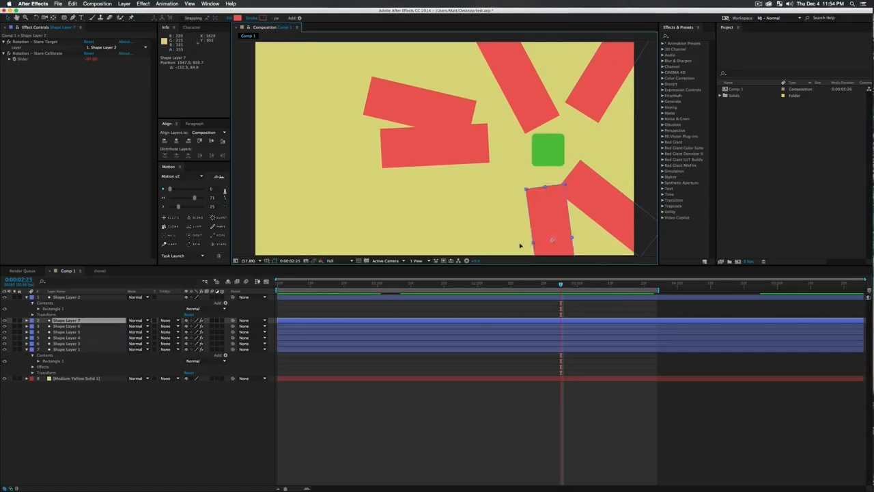Viewport: 874px width, 492px height.
Task: Open Align Layers to Composition dropdown
Action: click(x=208, y=133)
